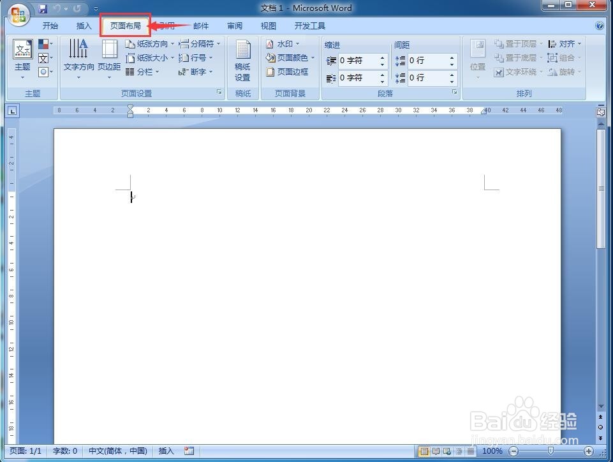Click 组合 group button
The image size is (613, 462).
pos(565,58)
